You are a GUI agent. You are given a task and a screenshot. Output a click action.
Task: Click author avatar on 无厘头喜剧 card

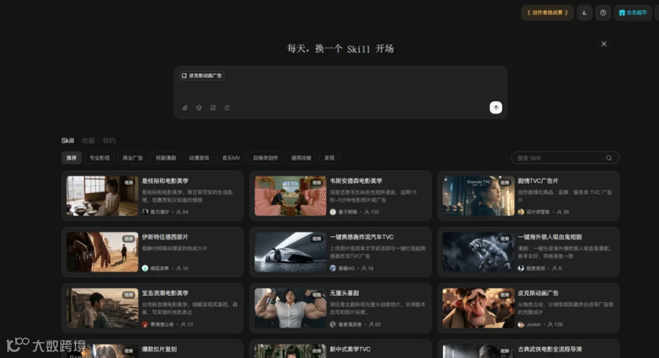click(333, 324)
